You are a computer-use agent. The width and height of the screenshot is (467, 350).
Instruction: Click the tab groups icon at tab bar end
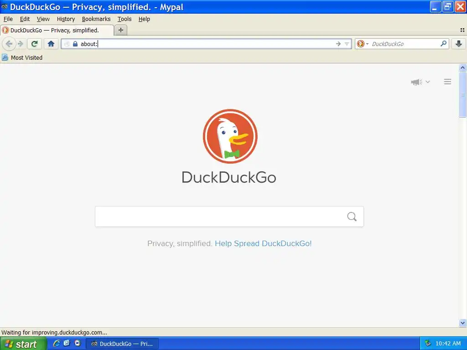462,30
